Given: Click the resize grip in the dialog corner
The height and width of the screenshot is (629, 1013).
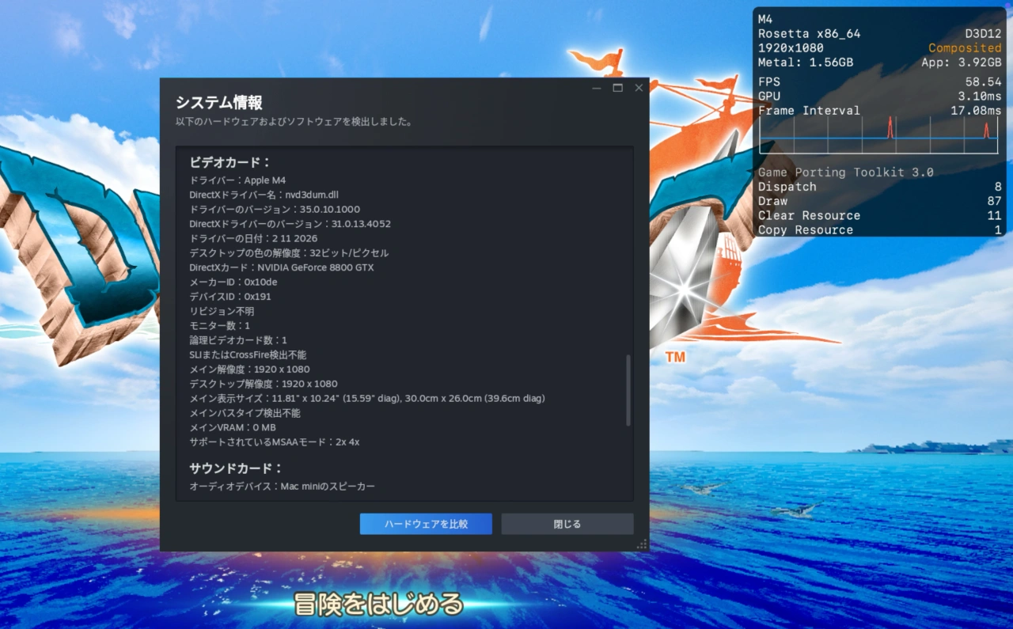Looking at the screenshot, I should click(x=640, y=543).
